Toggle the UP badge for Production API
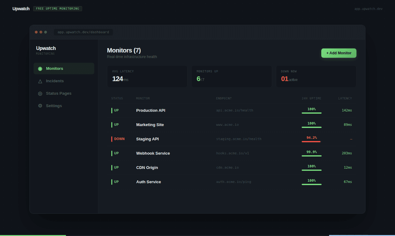The width and height of the screenshot is (395, 236). coord(116,110)
